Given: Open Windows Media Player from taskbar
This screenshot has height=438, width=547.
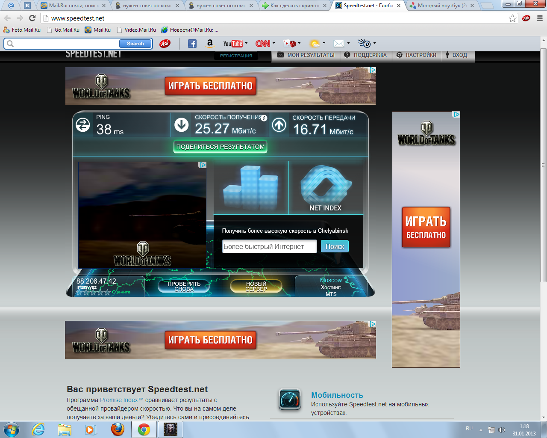Looking at the screenshot, I should (x=91, y=429).
